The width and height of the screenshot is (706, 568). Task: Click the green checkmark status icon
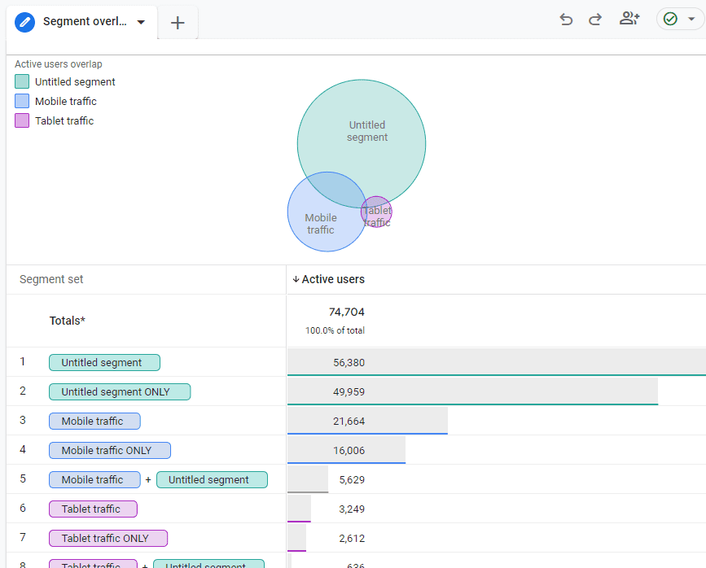pos(670,19)
